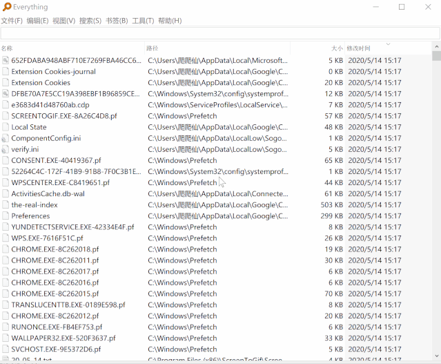Click the 503 KB size cell
Screen dimensions: 441x364
pyautogui.click(x=331, y=205)
